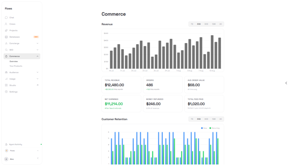
Task: Open the Agent Activity icon
Action: click(x=6, y=144)
